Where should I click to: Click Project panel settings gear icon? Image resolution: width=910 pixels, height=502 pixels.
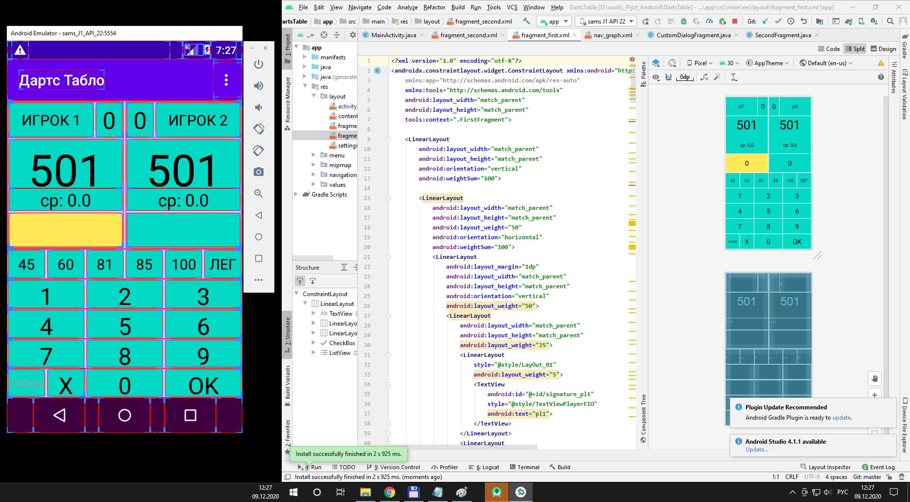coord(352,35)
